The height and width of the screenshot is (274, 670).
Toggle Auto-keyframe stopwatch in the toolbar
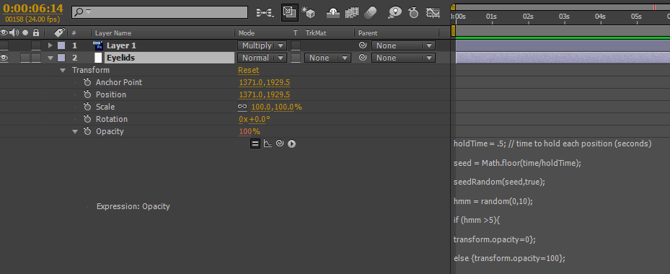click(413, 13)
